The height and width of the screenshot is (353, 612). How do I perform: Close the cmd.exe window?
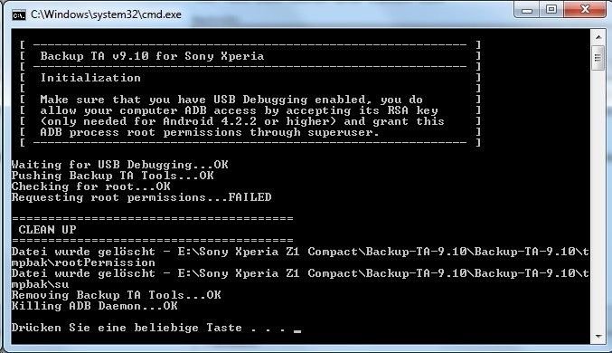pos(585,9)
